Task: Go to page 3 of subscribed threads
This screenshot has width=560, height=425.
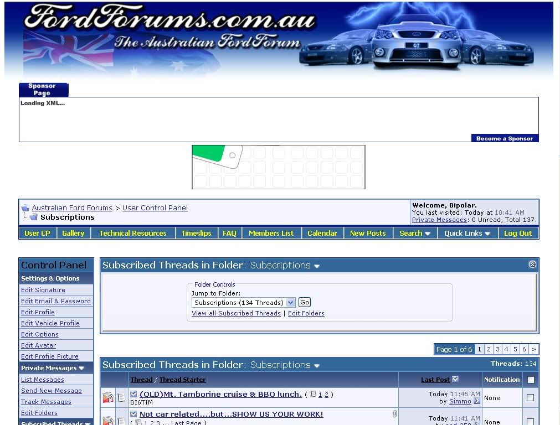Action: coord(497,349)
